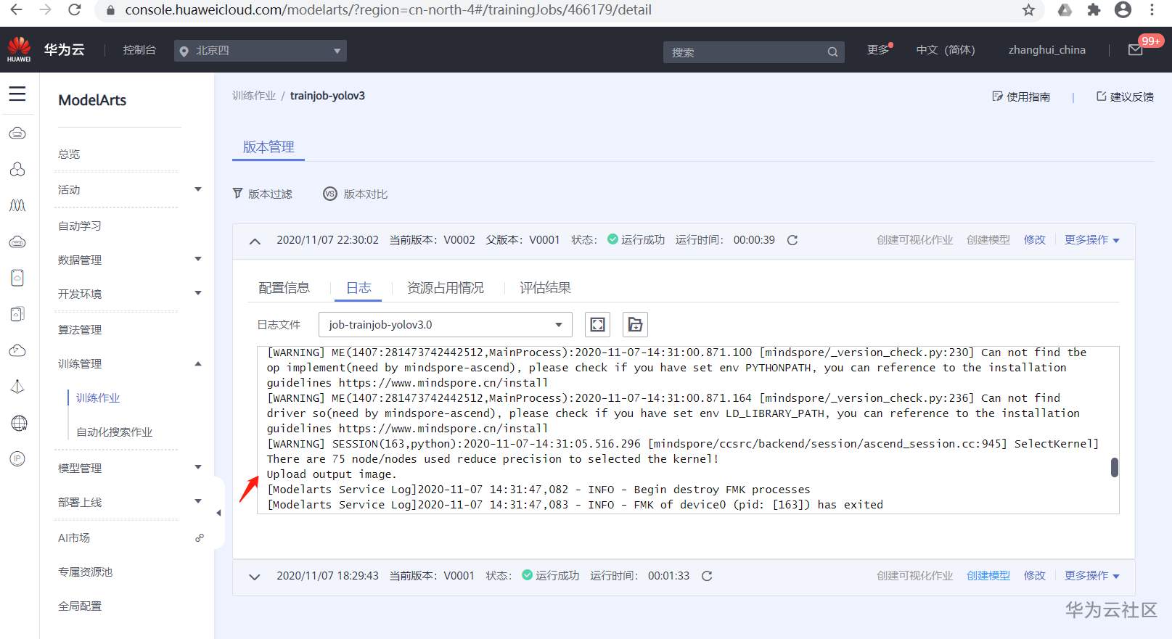Screen dimensions: 1172x639
Task: Open 自动学习 in the sidebar
Action: (x=80, y=226)
